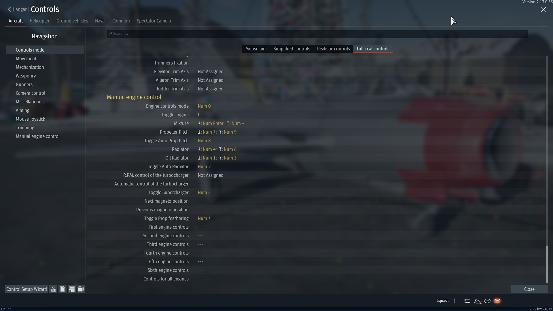Go back via the Hangar arrow
This screenshot has width=553, height=311.
(x=17, y=9)
